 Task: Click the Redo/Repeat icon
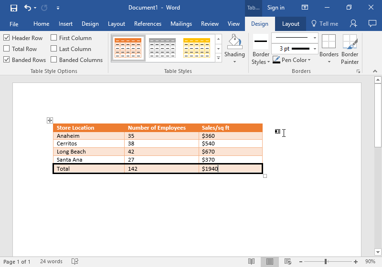(44, 8)
